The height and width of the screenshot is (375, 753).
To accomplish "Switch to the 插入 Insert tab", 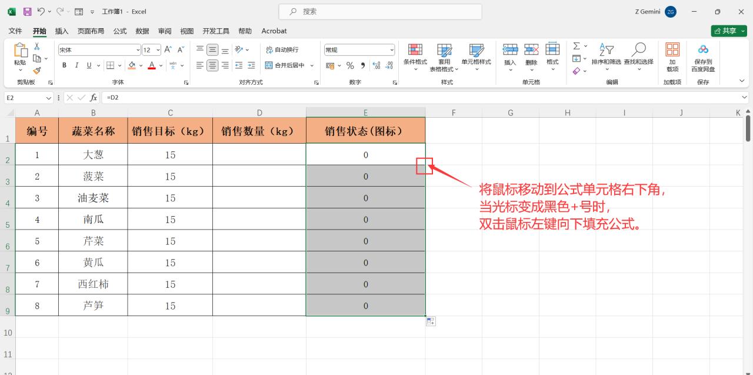I will click(62, 31).
